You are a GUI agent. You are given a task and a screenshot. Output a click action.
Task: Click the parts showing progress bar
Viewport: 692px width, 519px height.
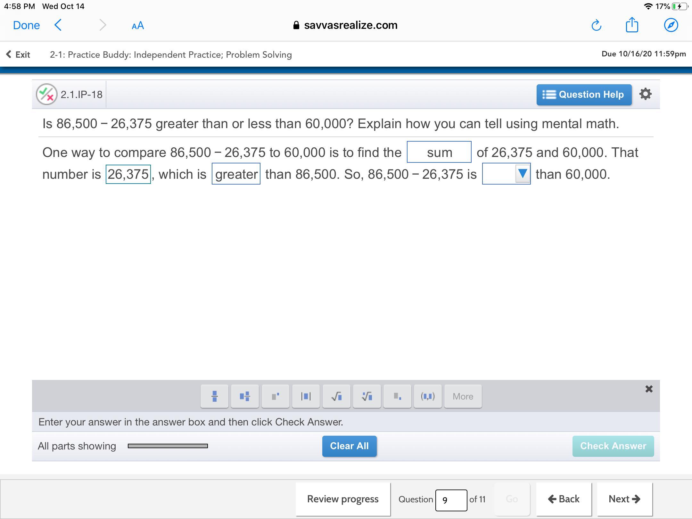[x=168, y=446]
